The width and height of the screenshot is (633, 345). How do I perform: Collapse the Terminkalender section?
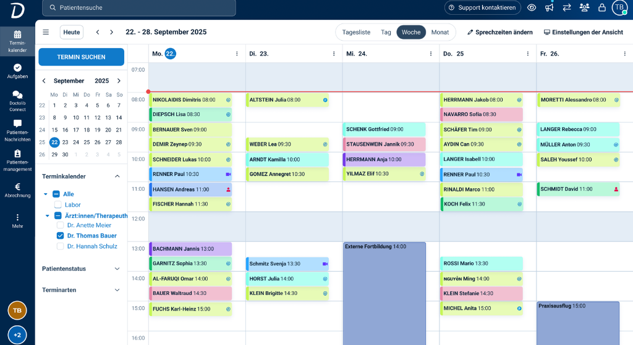click(x=117, y=177)
